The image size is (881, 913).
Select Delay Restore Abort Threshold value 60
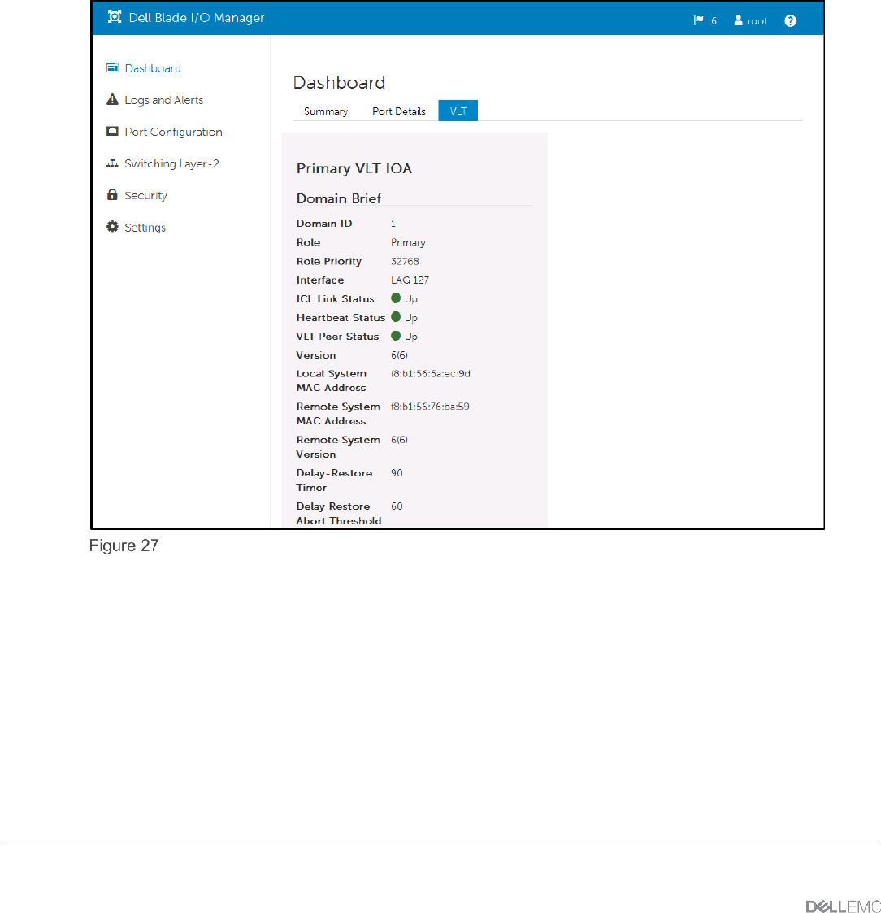click(x=397, y=506)
